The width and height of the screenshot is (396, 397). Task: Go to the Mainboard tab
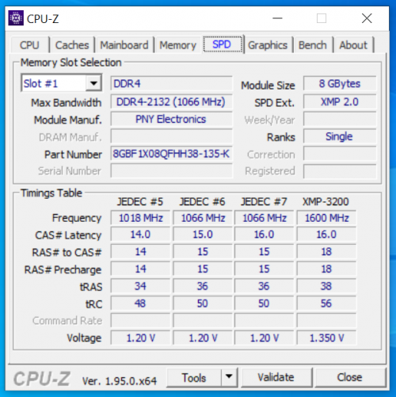coord(124,45)
